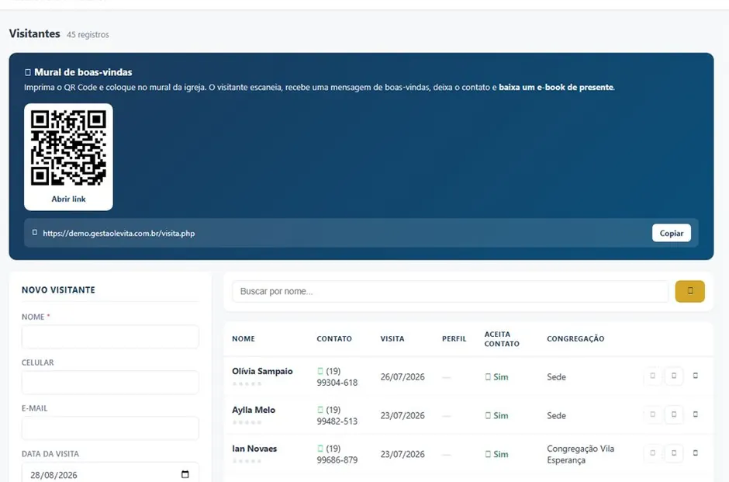This screenshot has height=482, width=729.
Task: Click Sede in Aylla Melo row
Action: tap(556, 415)
